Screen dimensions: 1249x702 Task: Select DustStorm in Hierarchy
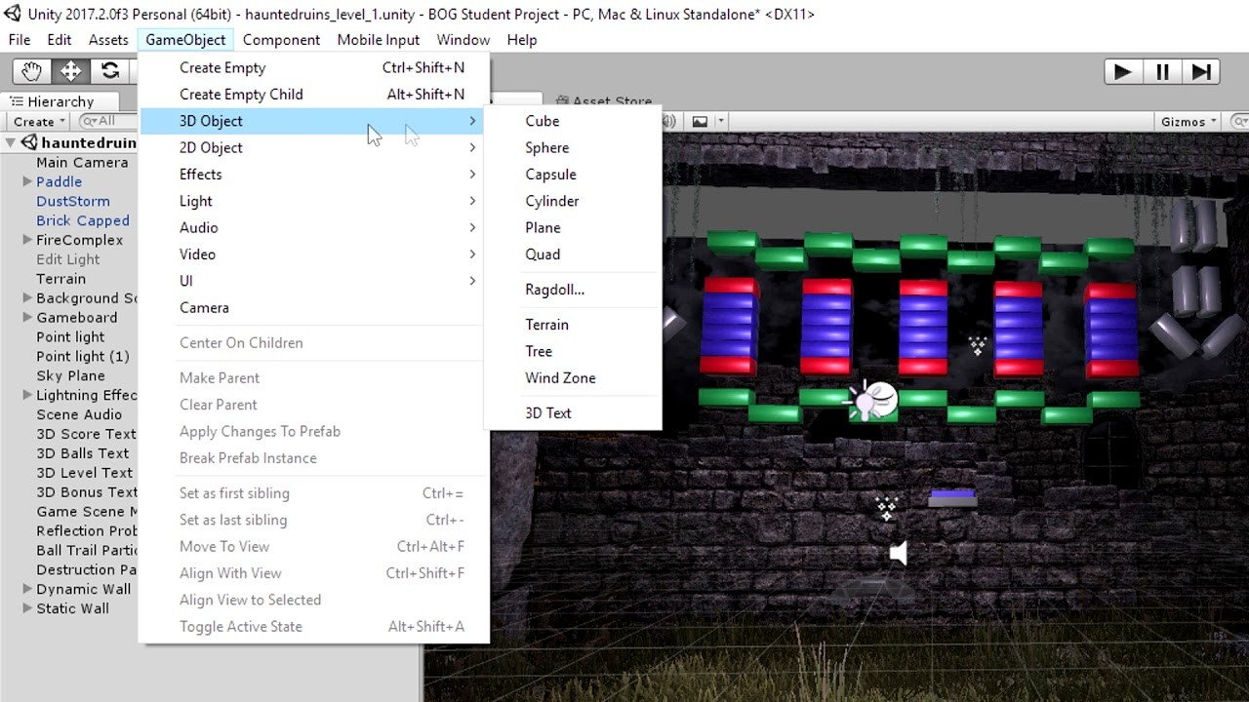pos(73,201)
